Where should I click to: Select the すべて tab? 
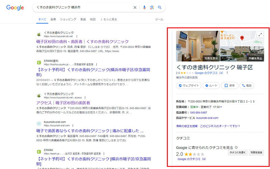pos(42,20)
